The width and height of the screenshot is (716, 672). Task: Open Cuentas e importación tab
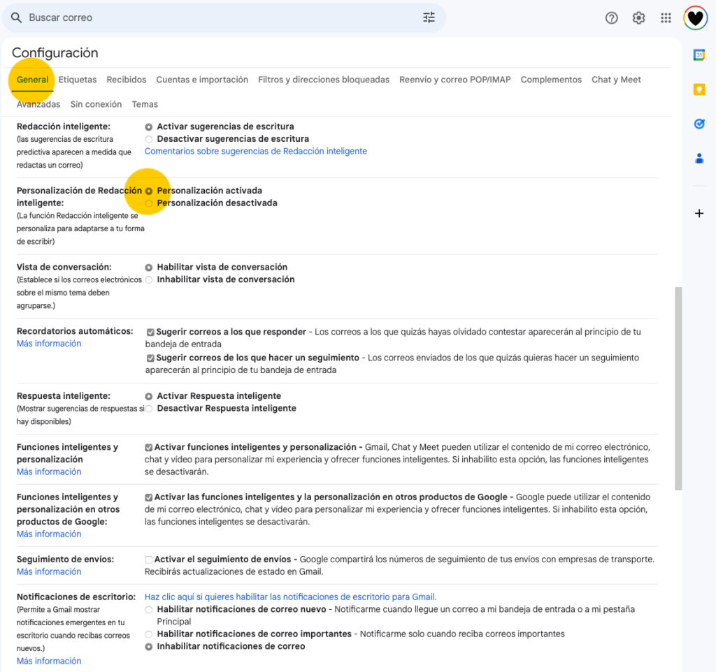[x=202, y=80]
